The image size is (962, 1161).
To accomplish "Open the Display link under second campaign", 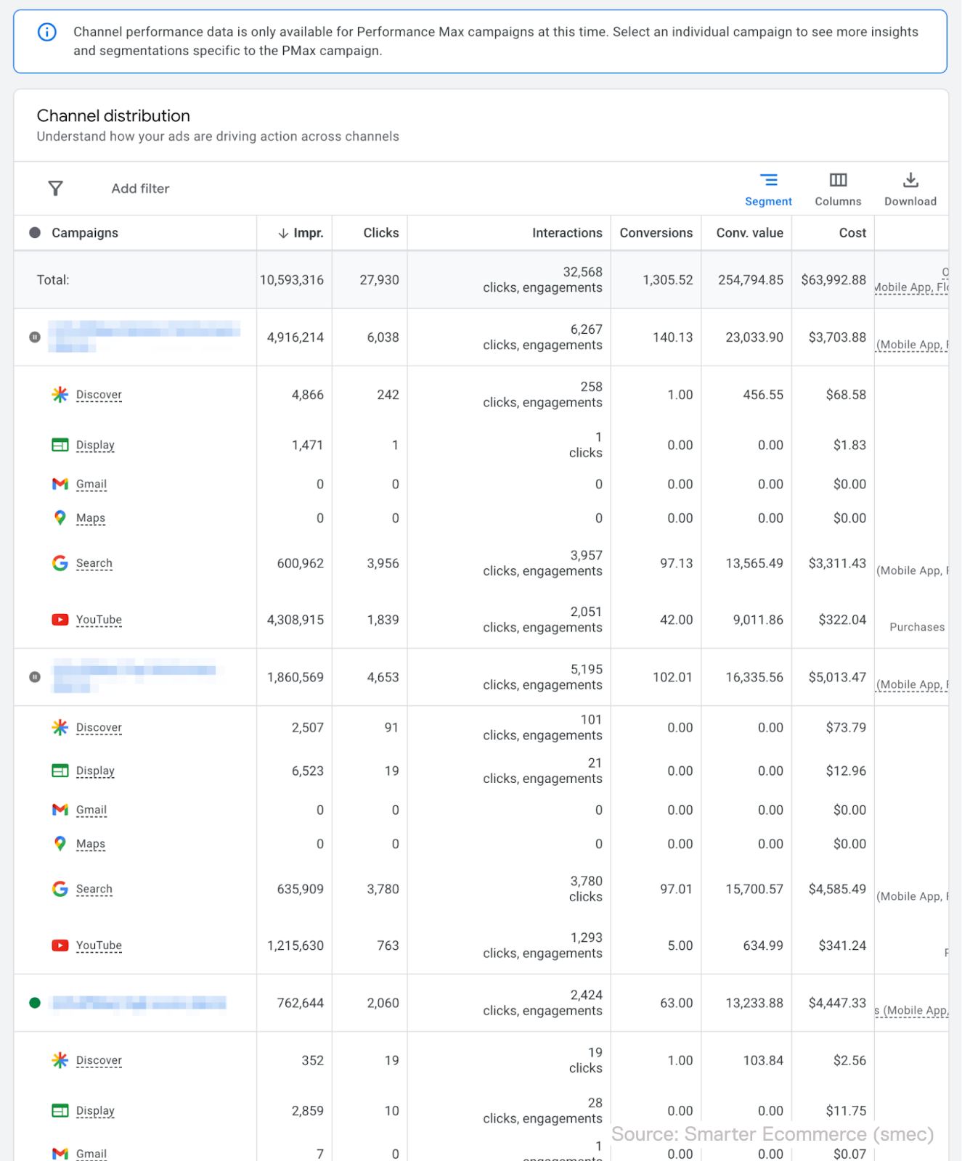I will point(95,771).
